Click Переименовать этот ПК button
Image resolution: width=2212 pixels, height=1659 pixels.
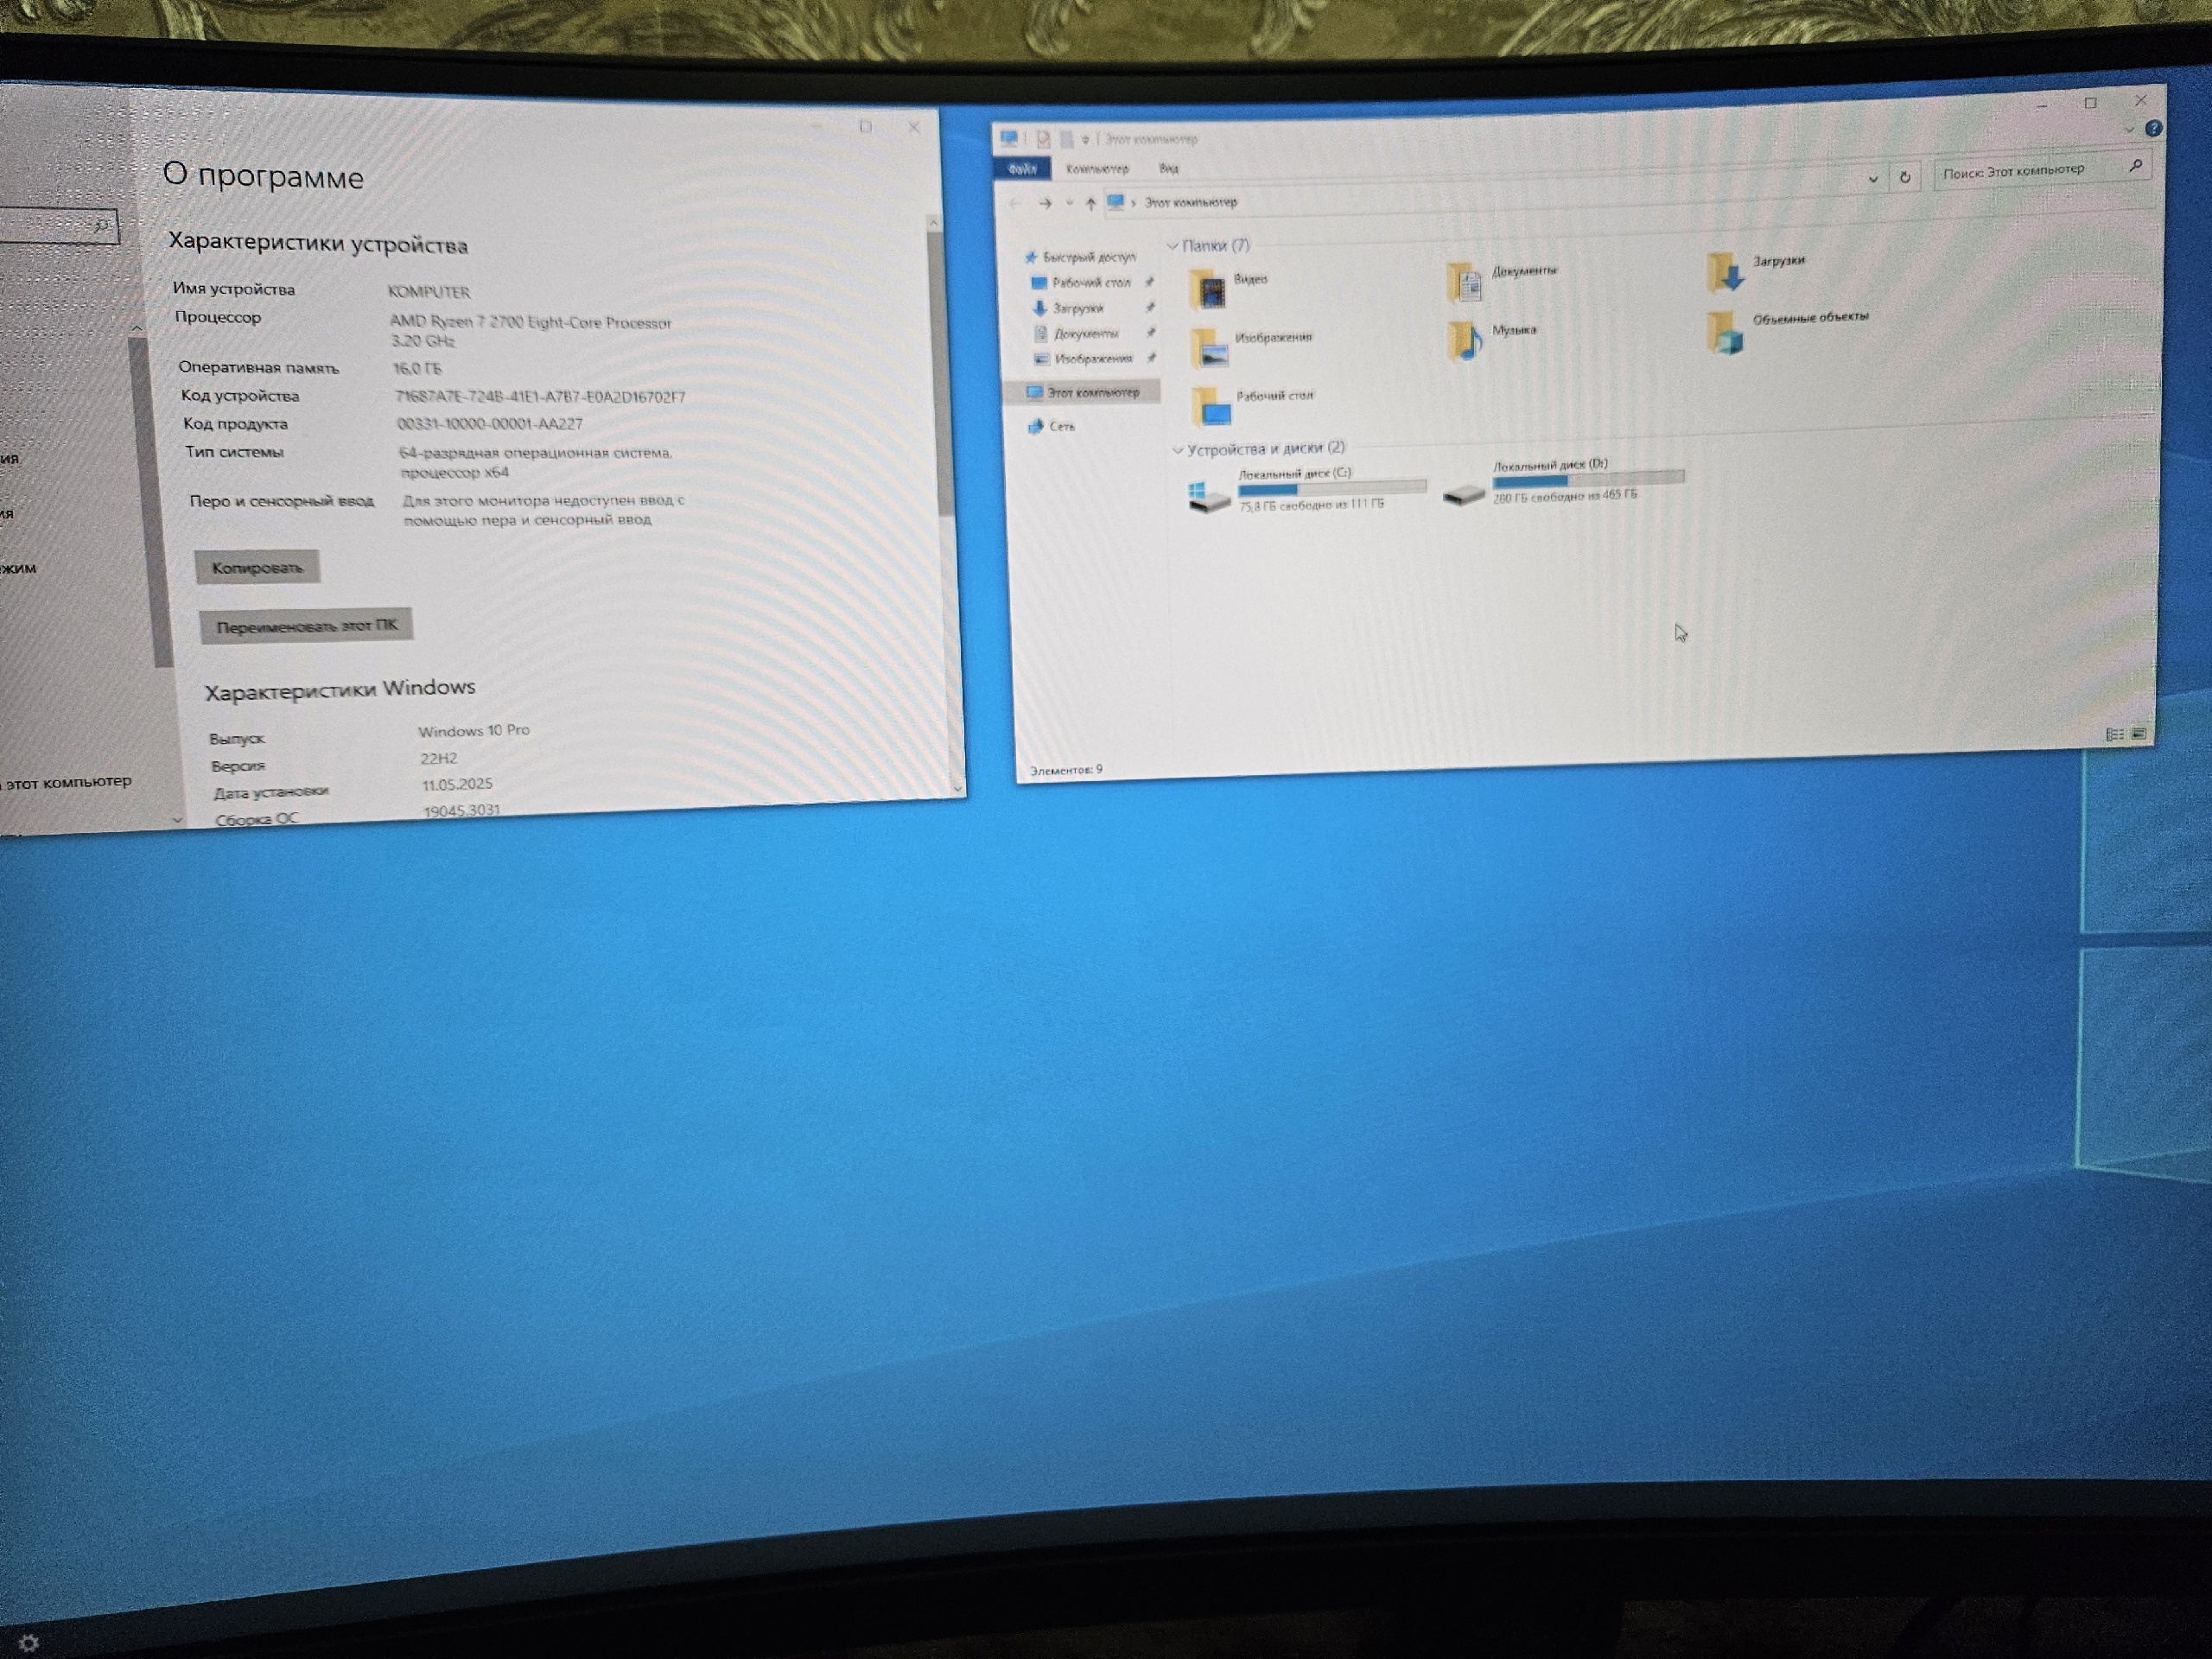click(306, 626)
